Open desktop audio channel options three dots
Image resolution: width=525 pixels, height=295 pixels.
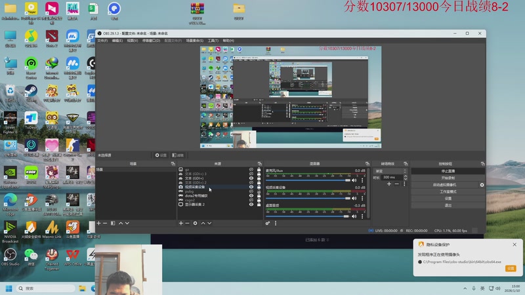362,216
